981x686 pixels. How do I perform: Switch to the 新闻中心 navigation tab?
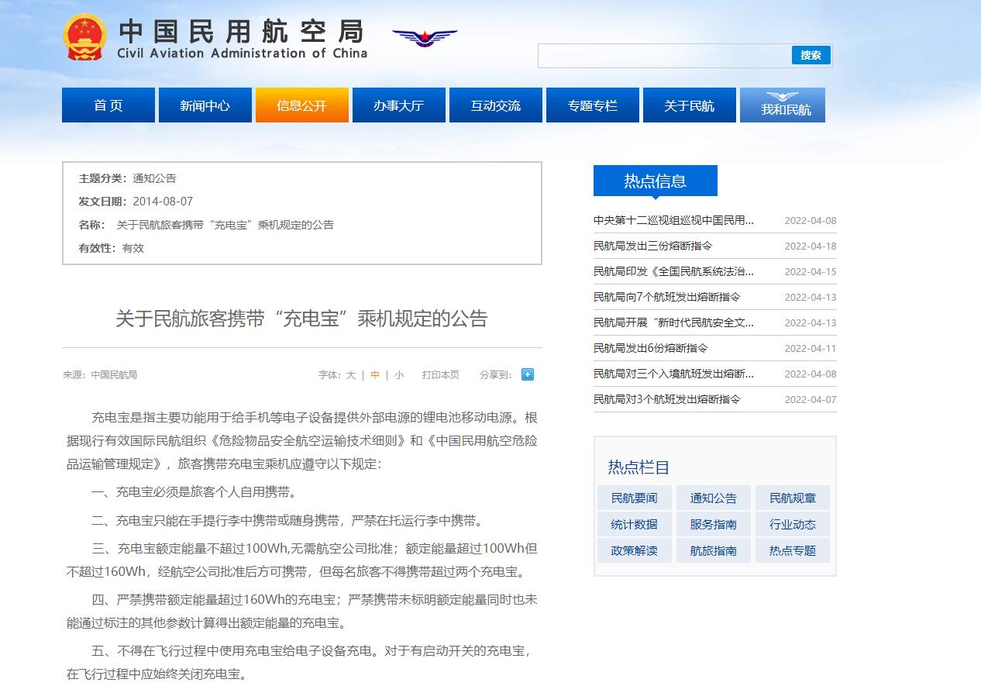205,105
